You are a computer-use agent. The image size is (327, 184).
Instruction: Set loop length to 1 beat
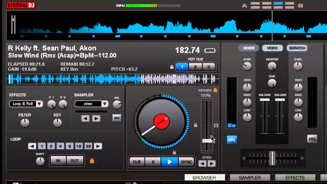42,146
